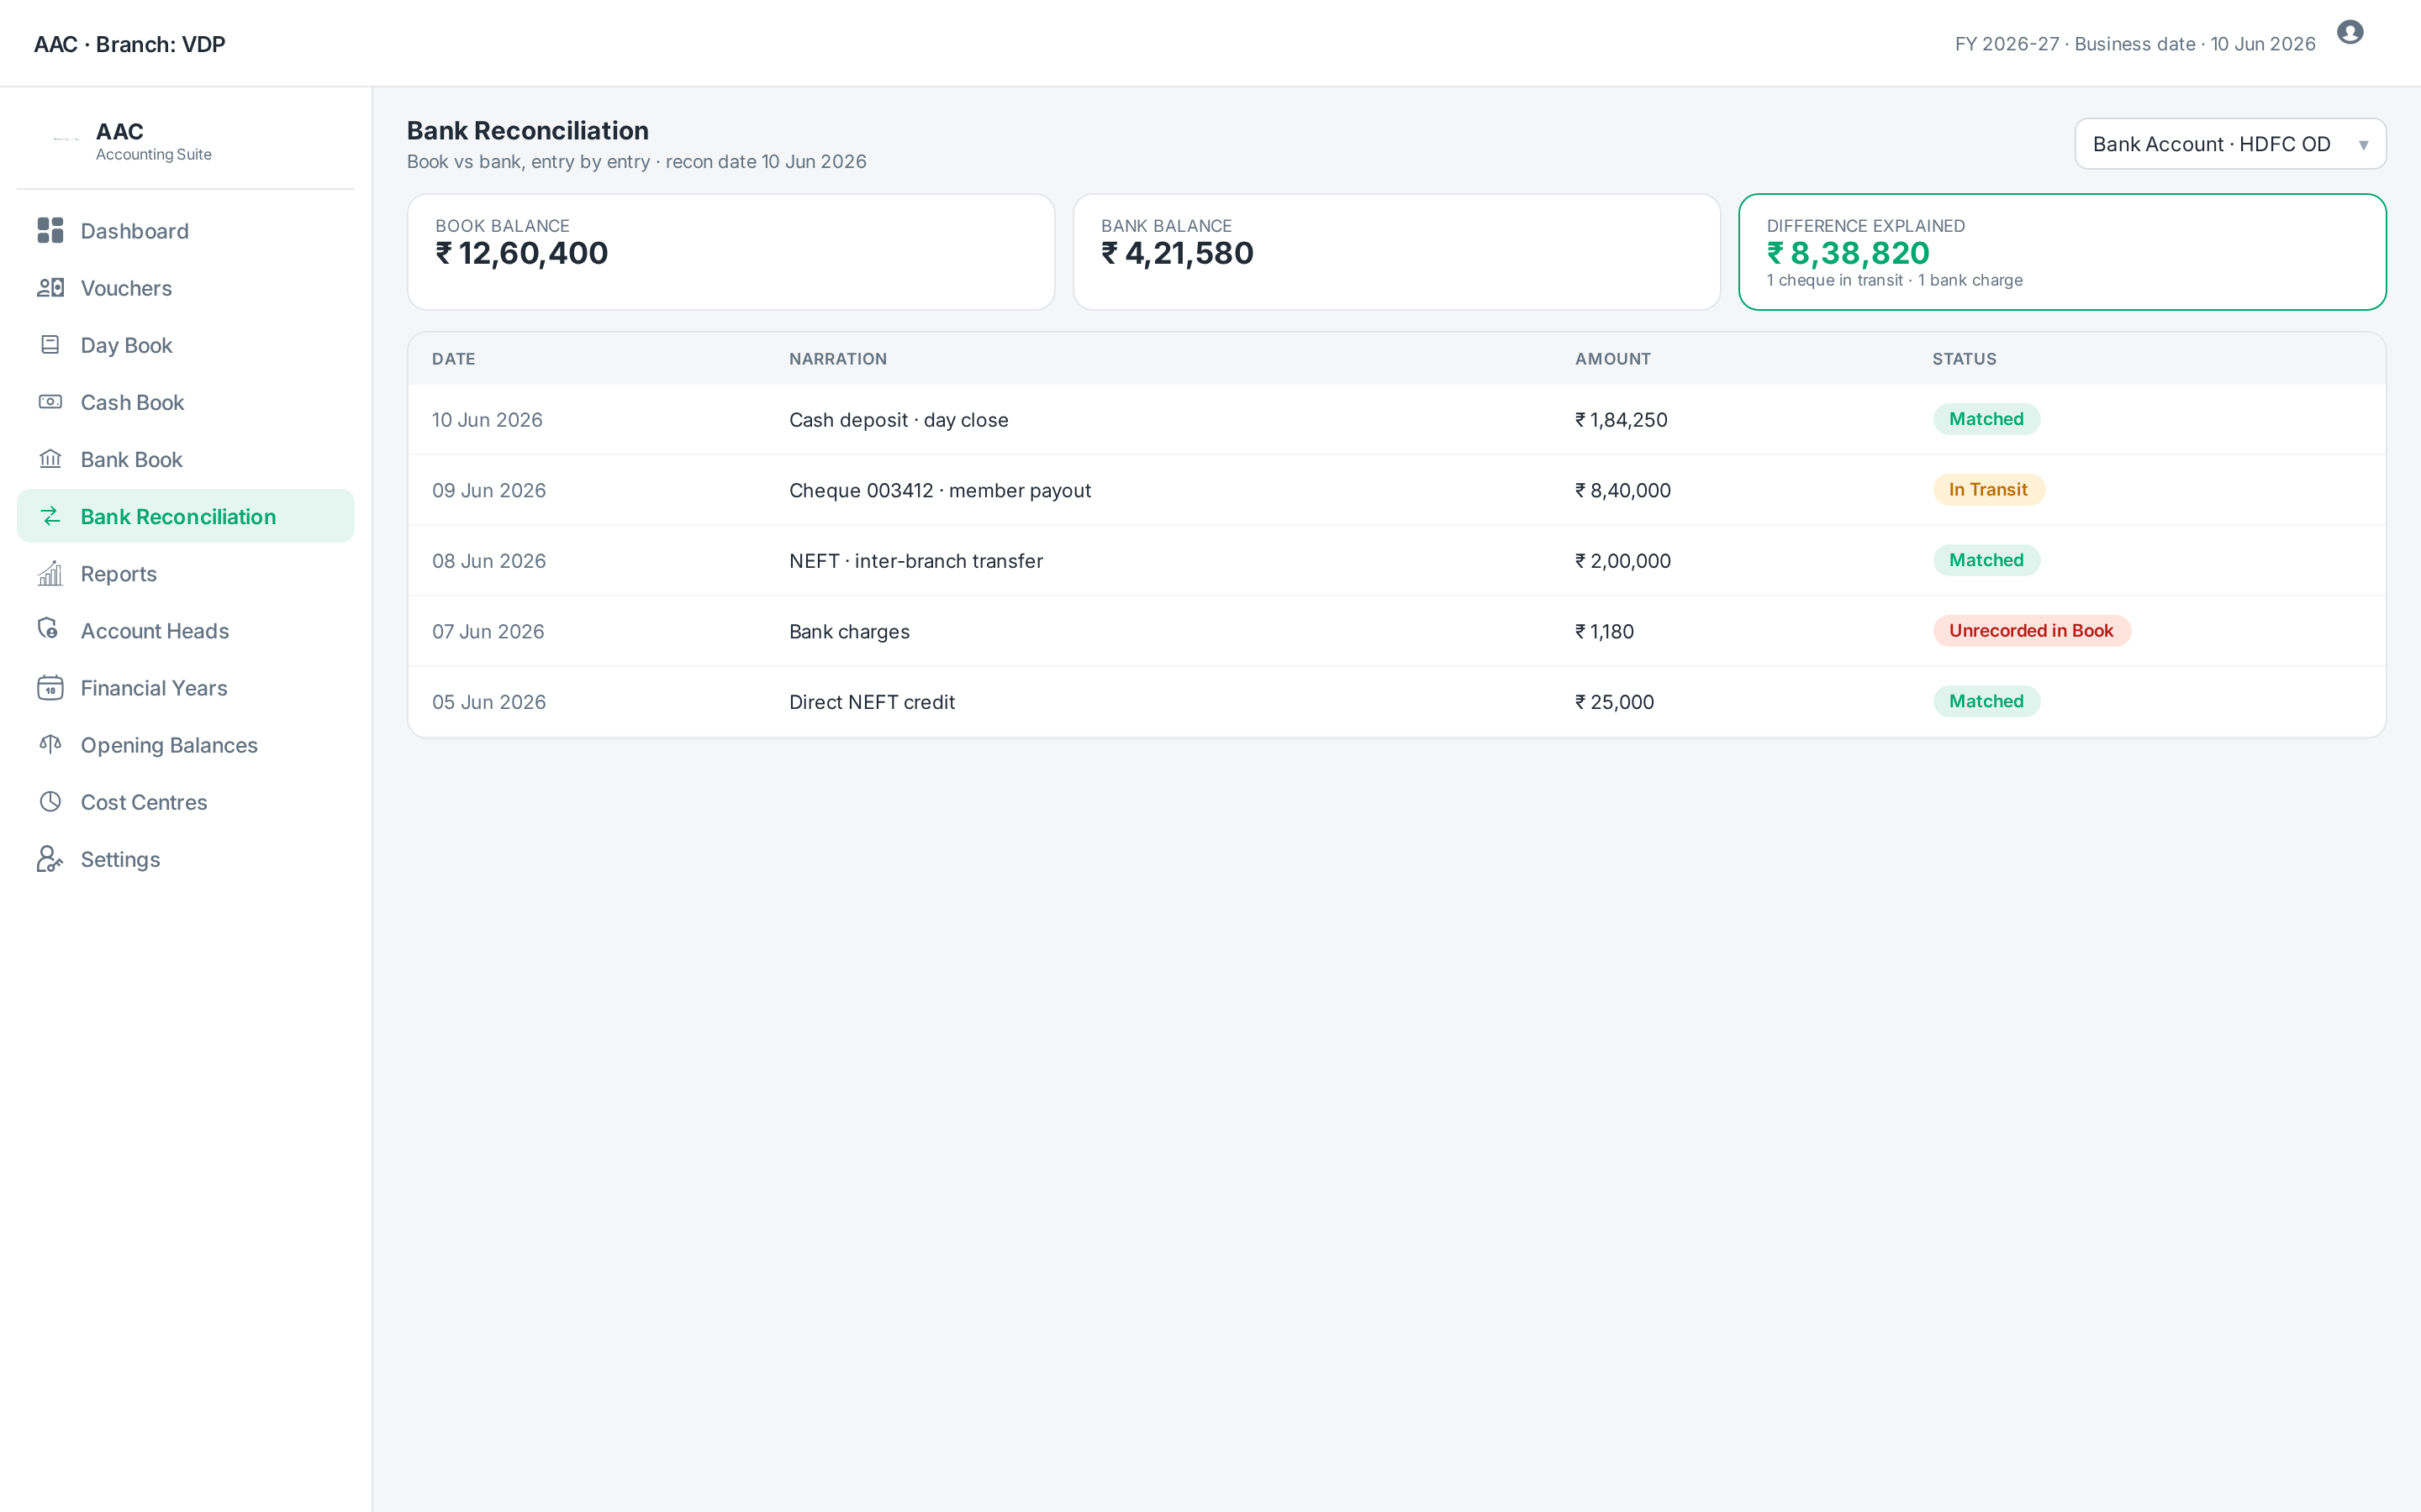The image size is (2421, 1512).
Task: Open Account Heads page
Action: (186, 630)
